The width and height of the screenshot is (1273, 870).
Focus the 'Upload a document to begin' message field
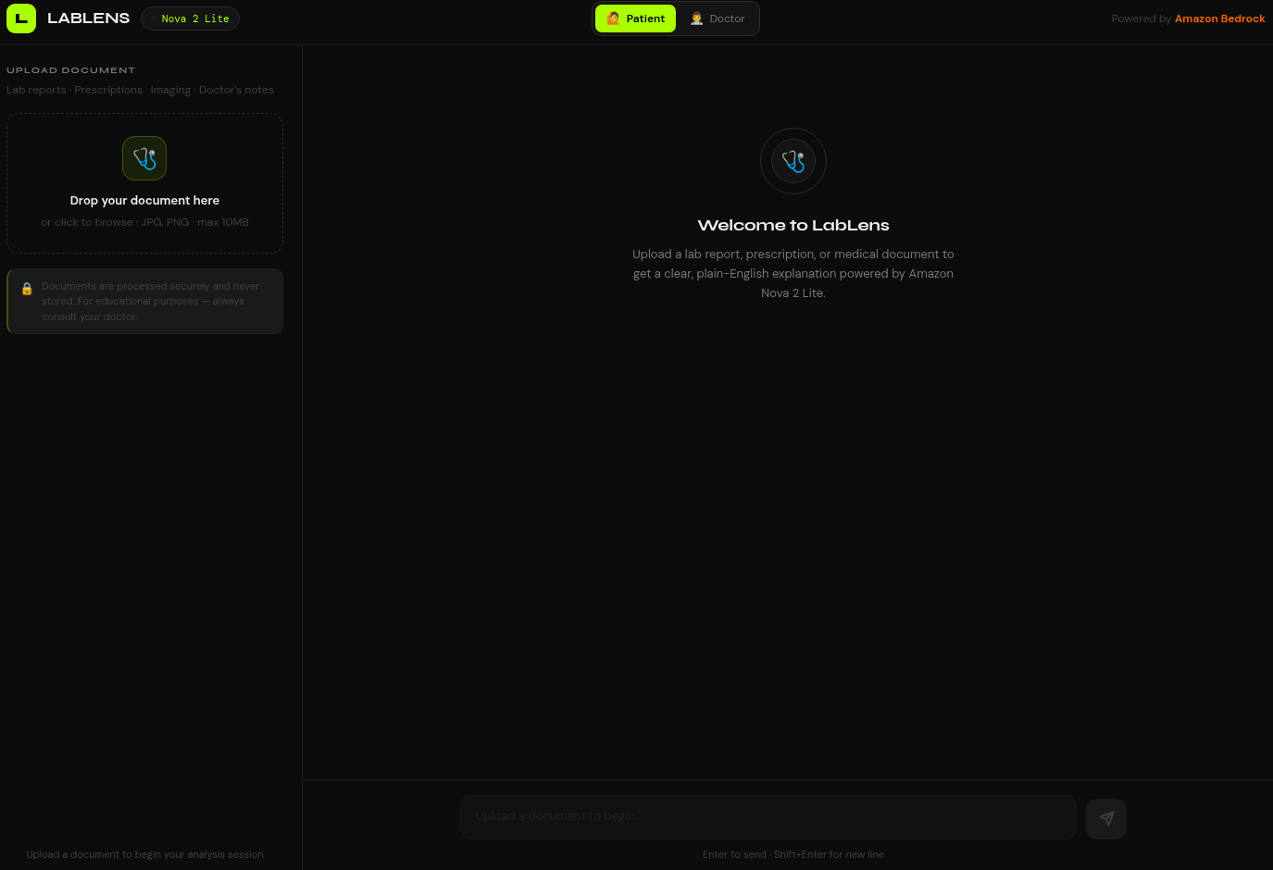(768, 816)
